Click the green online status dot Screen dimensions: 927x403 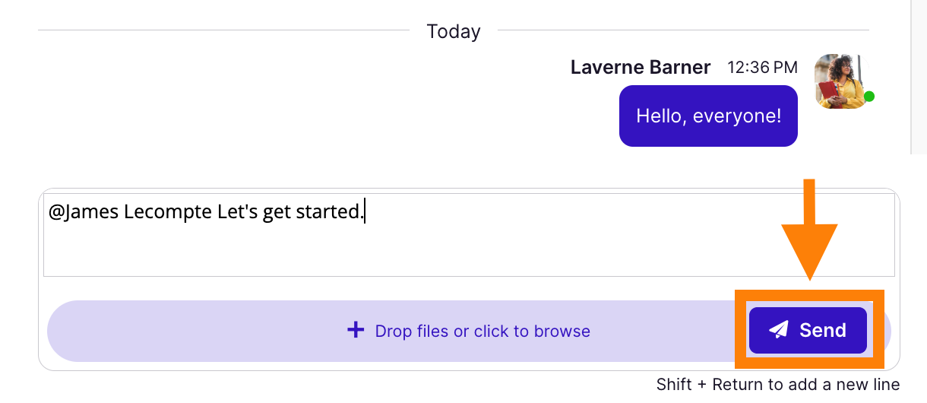coord(869,97)
